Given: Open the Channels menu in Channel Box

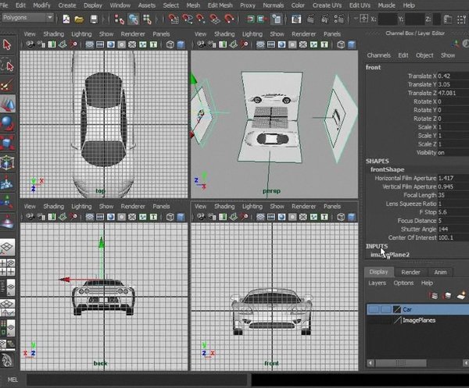Looking at the screenshot, I should [378, 55].
